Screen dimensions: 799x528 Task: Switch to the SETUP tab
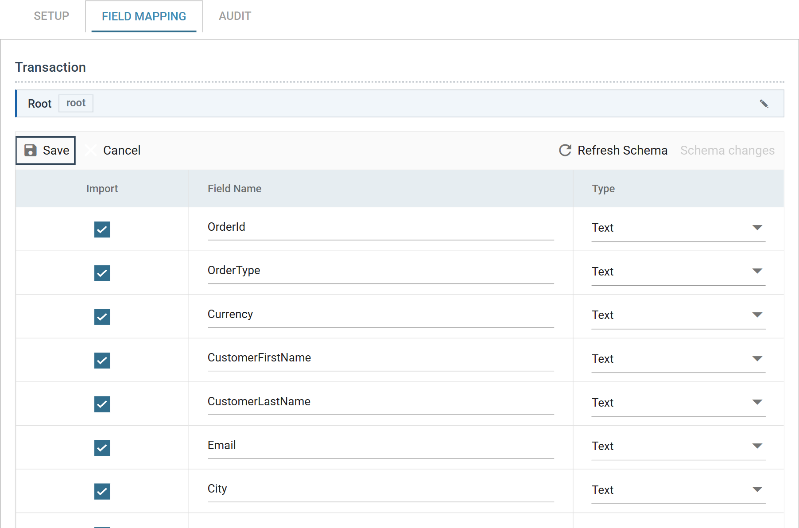(51, 16)
